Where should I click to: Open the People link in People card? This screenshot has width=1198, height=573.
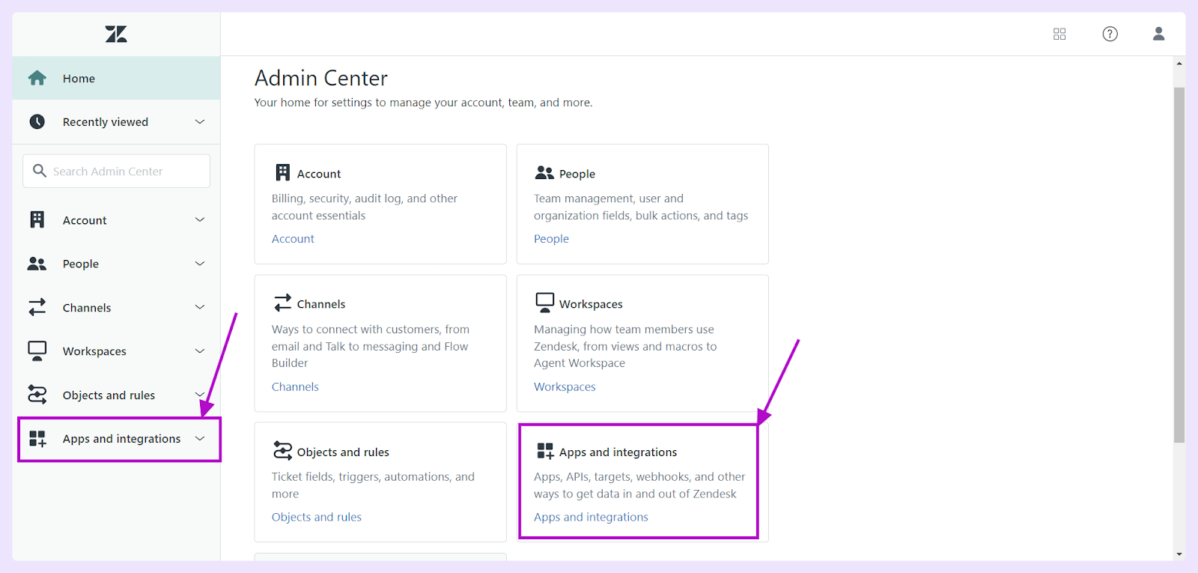point(551,239)
